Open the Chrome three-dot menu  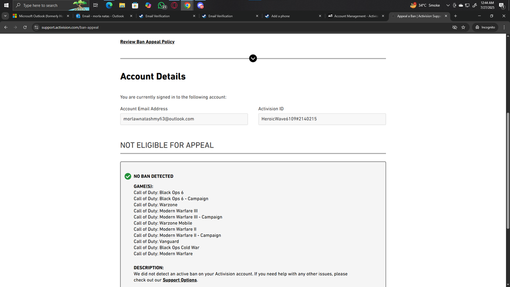click(504, 27)
